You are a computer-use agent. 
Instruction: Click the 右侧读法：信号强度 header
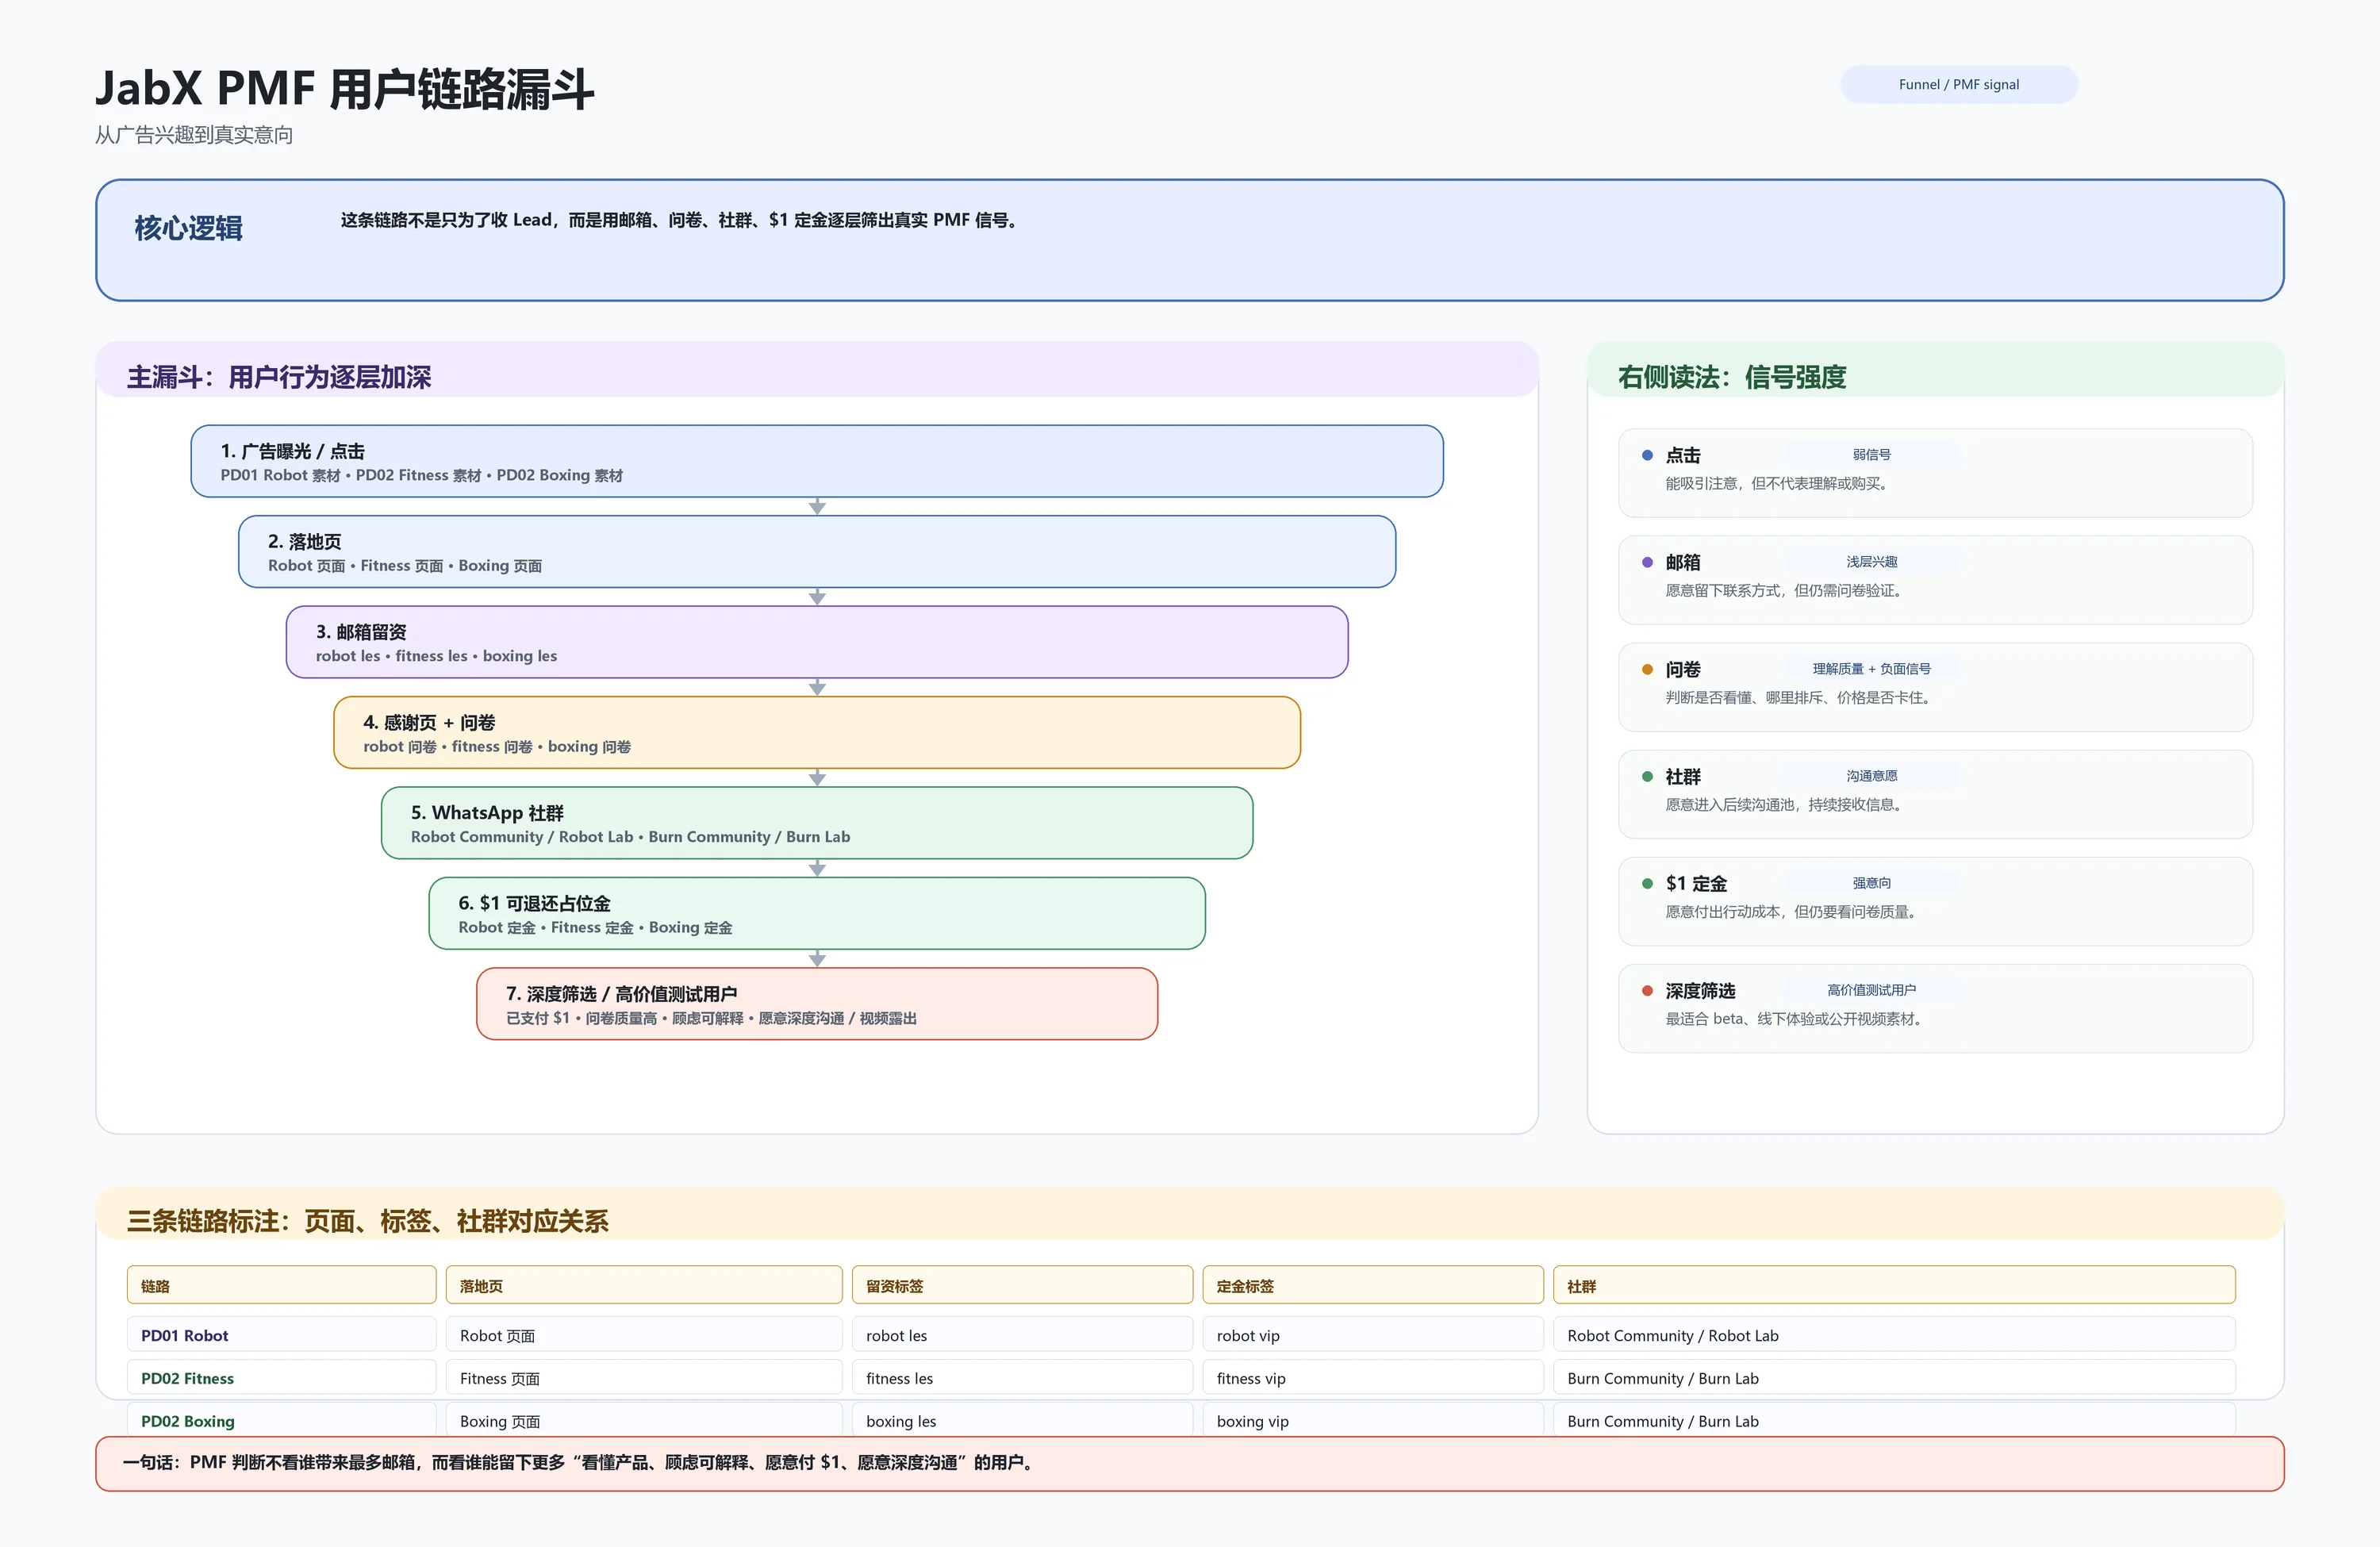point(1935,370)
